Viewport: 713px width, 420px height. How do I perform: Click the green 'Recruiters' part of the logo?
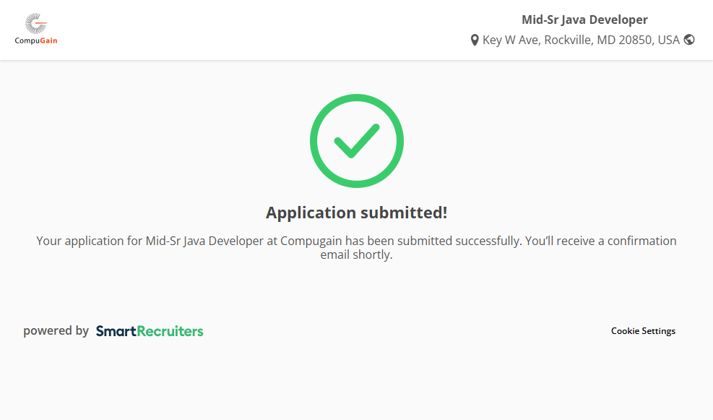coord(170,331)
